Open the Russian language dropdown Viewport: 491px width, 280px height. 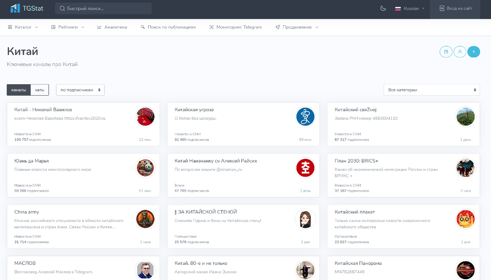coord(410,8)
